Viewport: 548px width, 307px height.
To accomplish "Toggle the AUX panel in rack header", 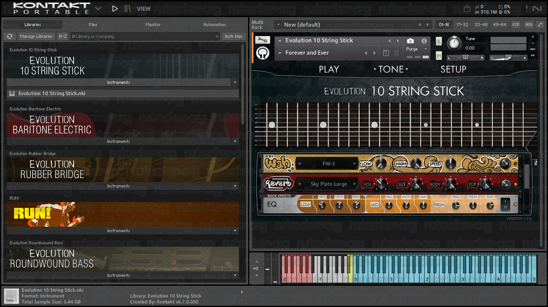I will pyautogui.click(x=529, y=25).
